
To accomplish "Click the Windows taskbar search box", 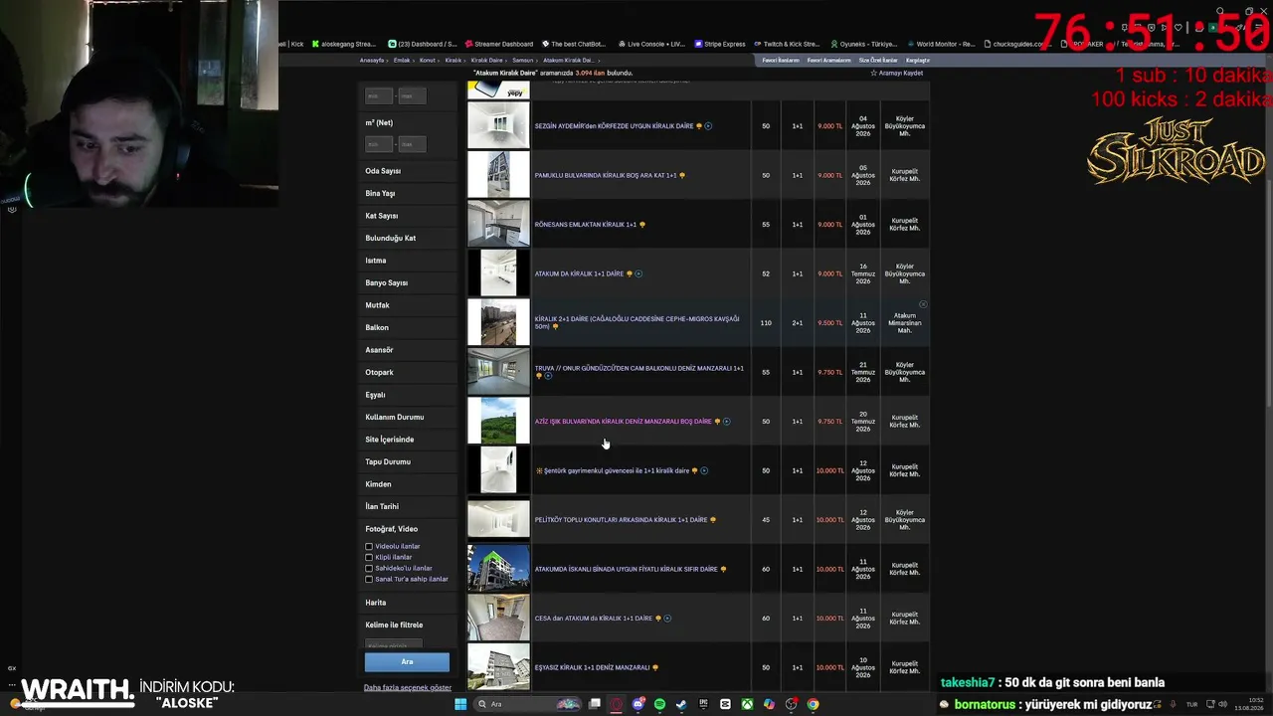I will point(527,704).
